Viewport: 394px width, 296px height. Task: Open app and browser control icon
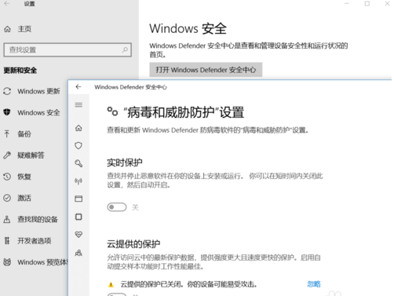coord(78,199)
